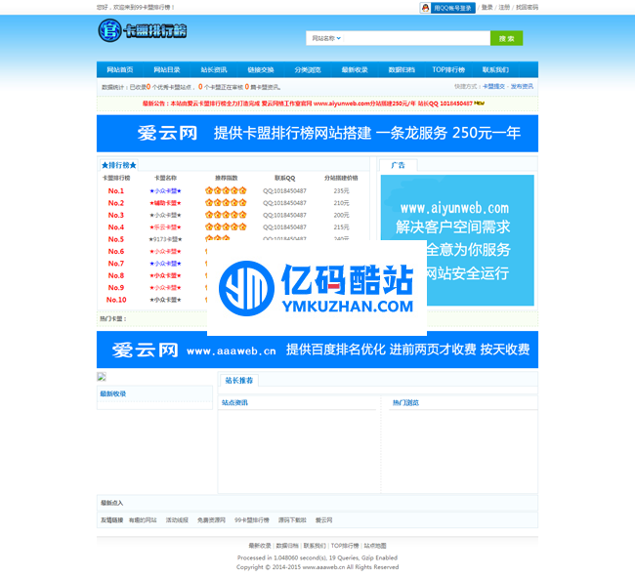Open TOP排行榜 in navigation bar
Viewport: 635px width, 577px height.
click(x=448, y=69)
